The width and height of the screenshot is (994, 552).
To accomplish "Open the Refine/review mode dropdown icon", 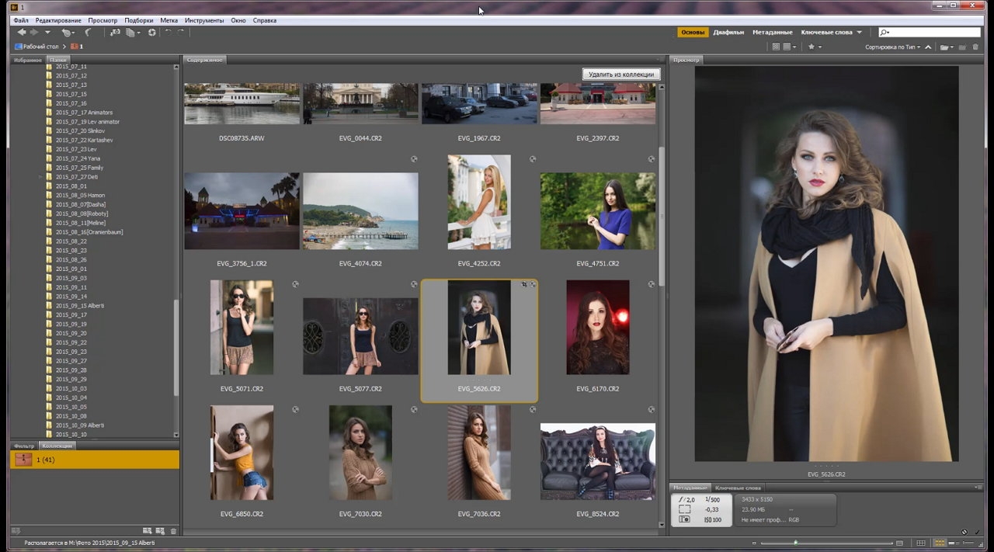I will tap(133, 33).
